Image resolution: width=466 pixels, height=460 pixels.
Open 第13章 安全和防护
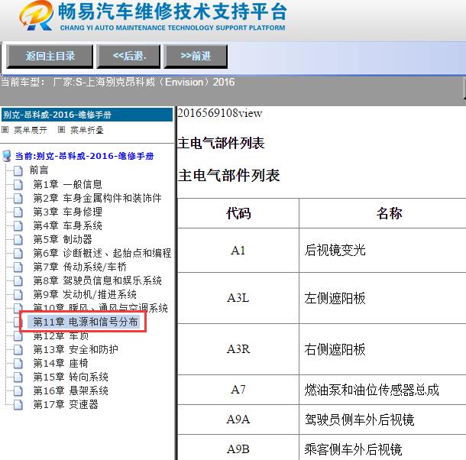click(76, 349)
